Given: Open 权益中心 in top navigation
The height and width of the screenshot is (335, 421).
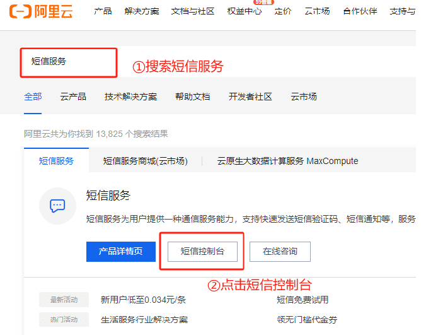Looking at the screenshot, I should coord(245,11).
